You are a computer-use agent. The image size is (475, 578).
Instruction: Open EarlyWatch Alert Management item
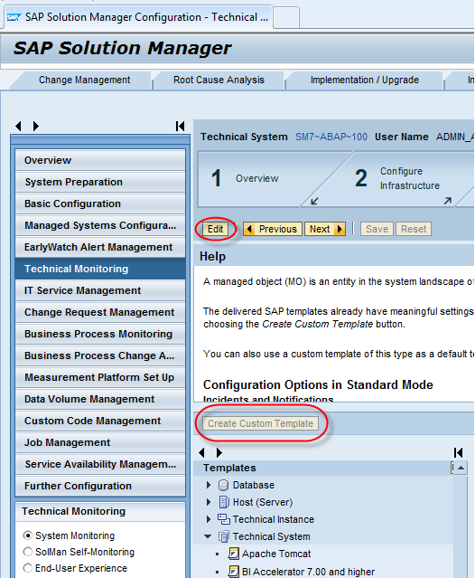click(100, 247)
